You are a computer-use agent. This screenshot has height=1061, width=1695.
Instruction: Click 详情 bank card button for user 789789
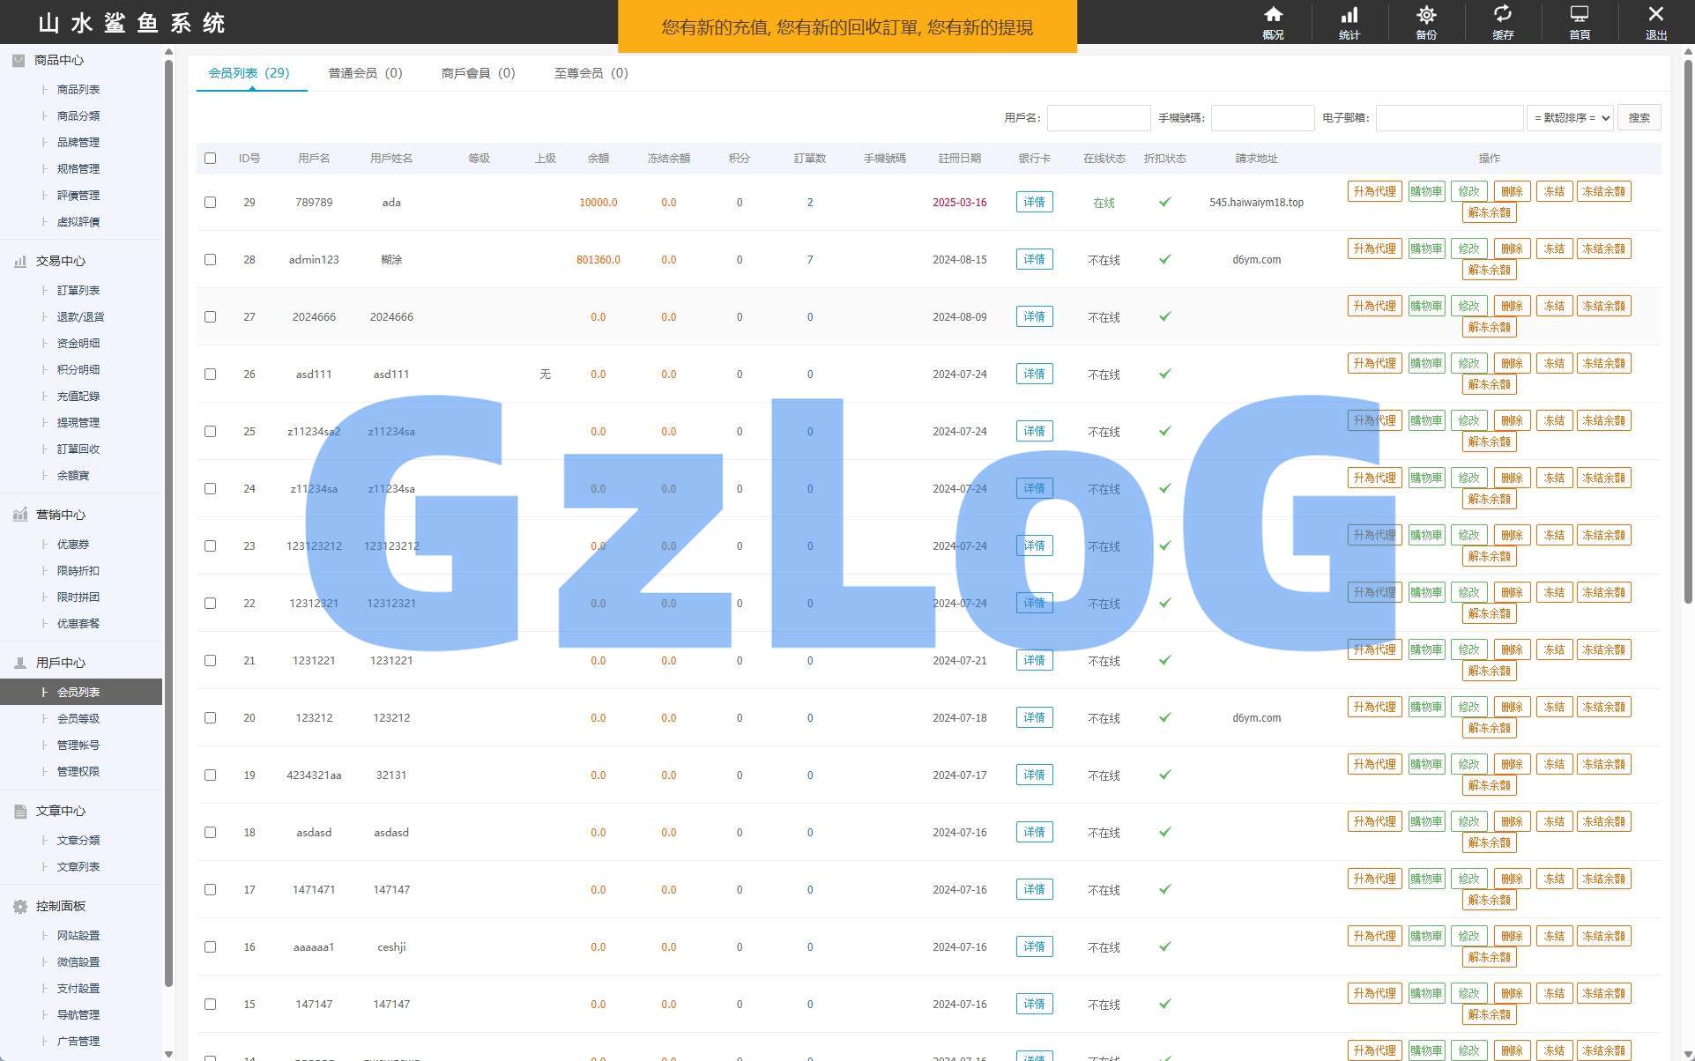click(x=1034, y=203)
